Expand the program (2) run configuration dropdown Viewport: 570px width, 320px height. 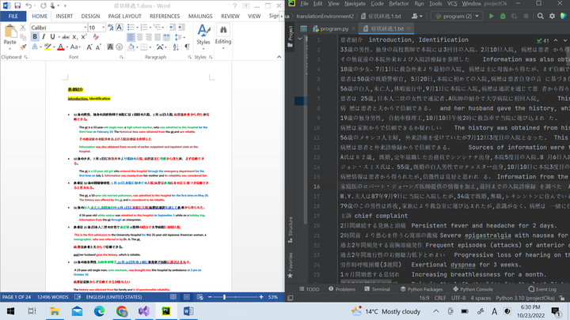click(481, 15)
